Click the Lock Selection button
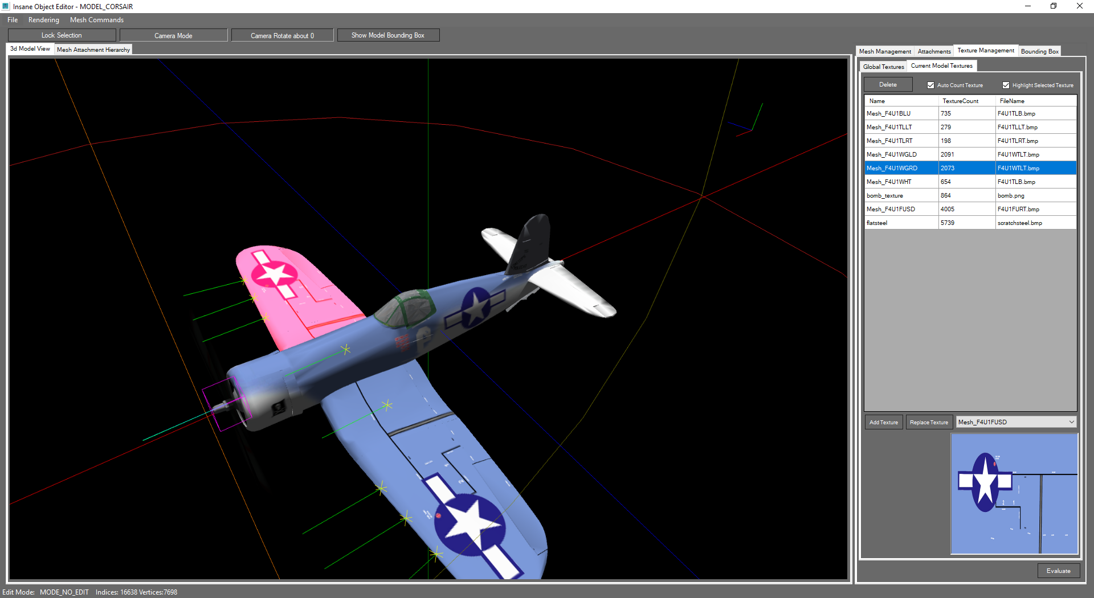Screen dimensions: 1094x598 62,35
